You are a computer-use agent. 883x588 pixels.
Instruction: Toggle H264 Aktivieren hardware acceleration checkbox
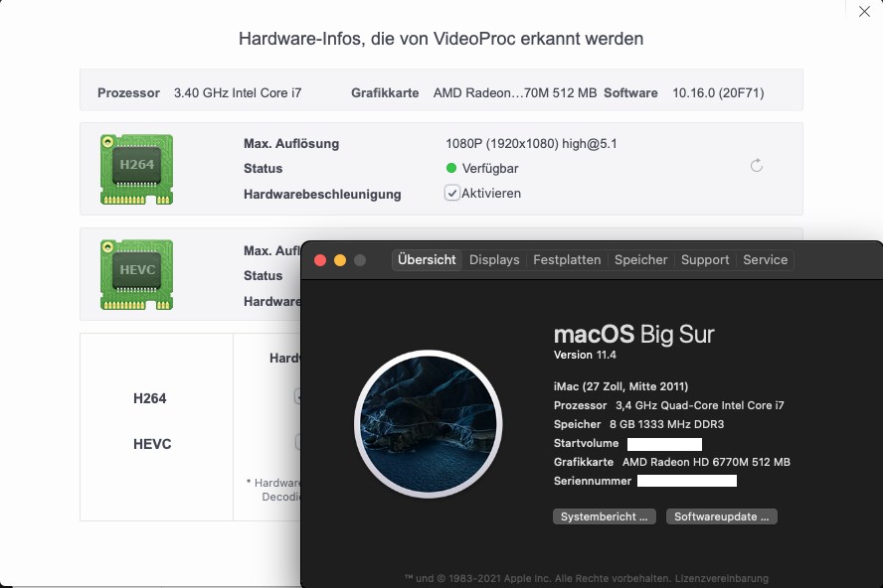452,193
